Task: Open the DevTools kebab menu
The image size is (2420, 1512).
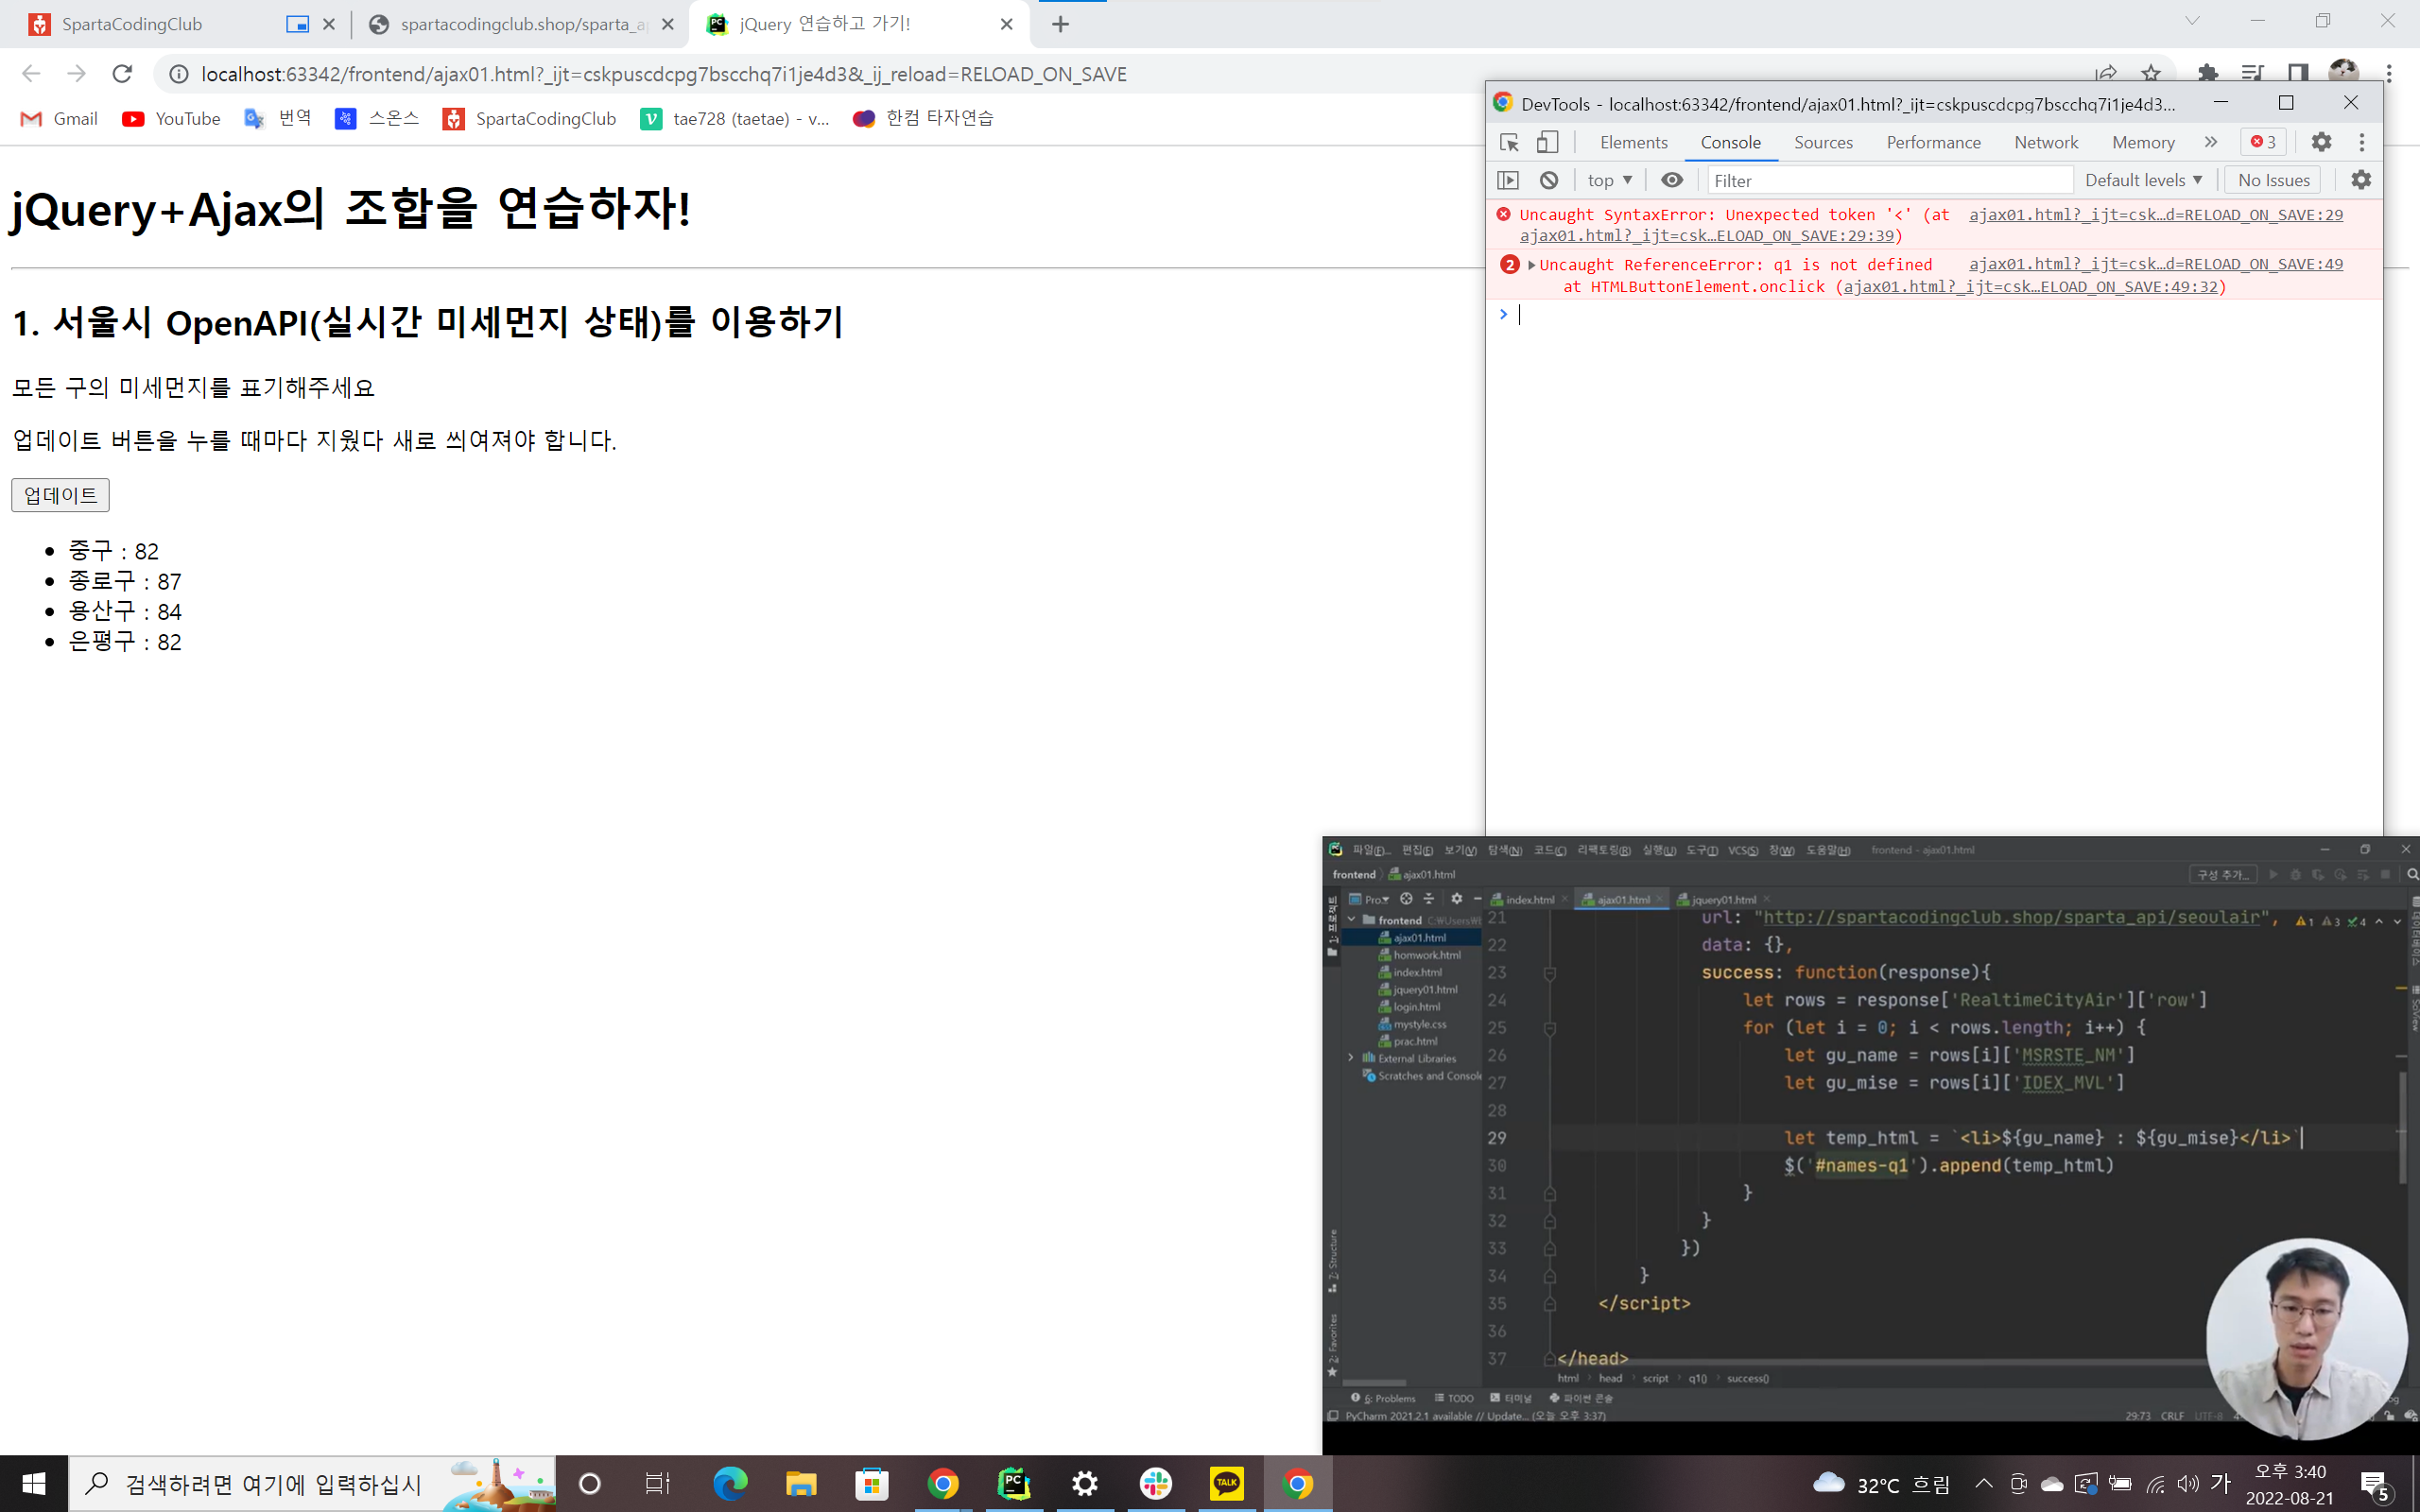Action: (2362, 143)
